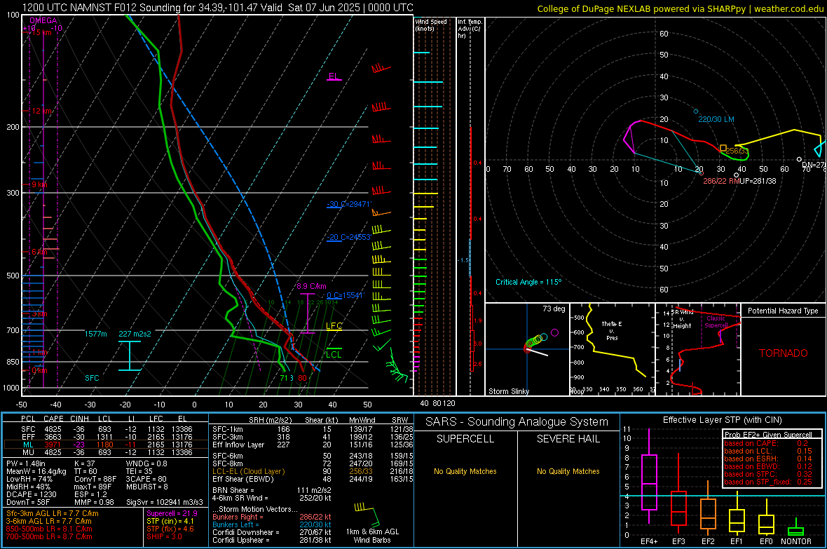Click the Effective Layer STP (with CIN) title
Image resolution: width=827 pixels, height=549 pixels.
click(x=722, y=420)
